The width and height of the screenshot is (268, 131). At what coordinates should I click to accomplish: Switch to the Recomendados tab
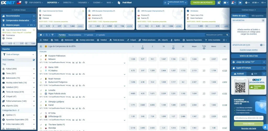[x=75, y=35]
